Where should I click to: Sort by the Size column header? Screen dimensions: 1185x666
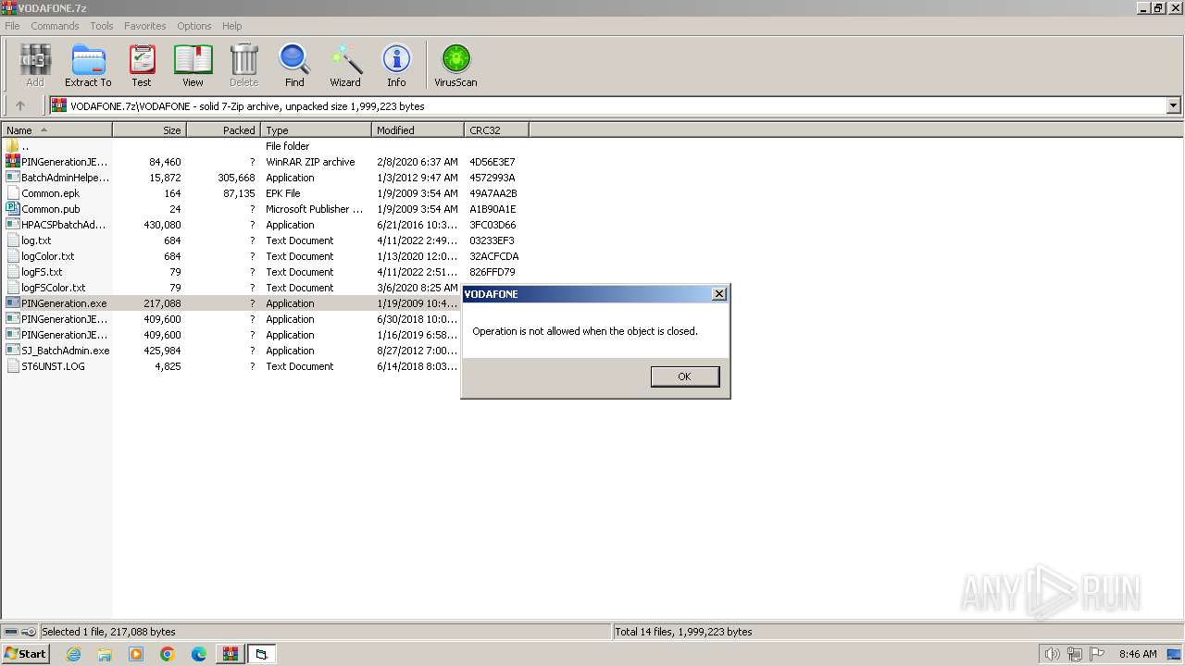click(150, 130)
